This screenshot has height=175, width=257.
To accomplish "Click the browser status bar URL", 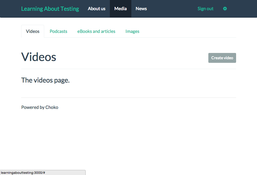I will point(23,173).
